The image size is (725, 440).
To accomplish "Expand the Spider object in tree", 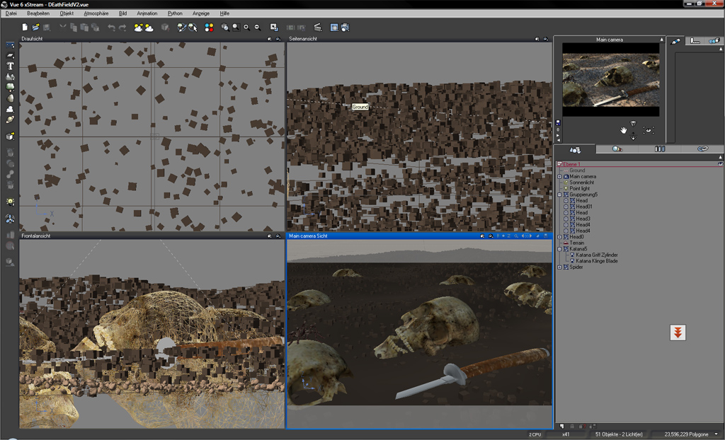I will tap(559, 267).
